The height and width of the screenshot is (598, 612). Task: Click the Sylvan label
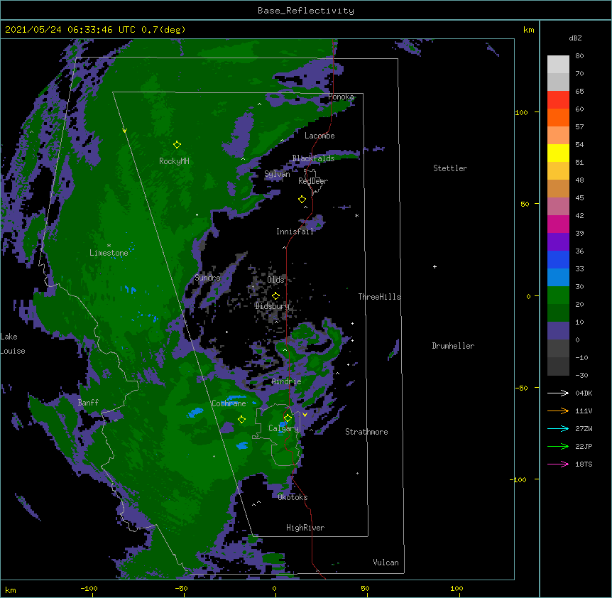pyautogui.click(x=277, y=174)
